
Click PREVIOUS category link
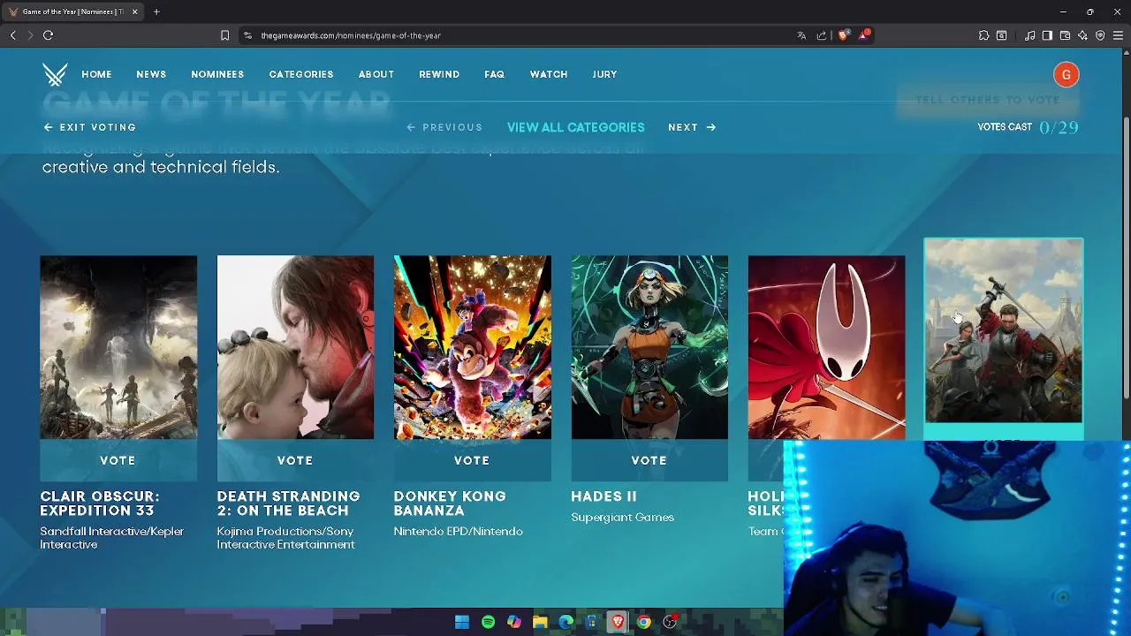[x=444, y=127]
